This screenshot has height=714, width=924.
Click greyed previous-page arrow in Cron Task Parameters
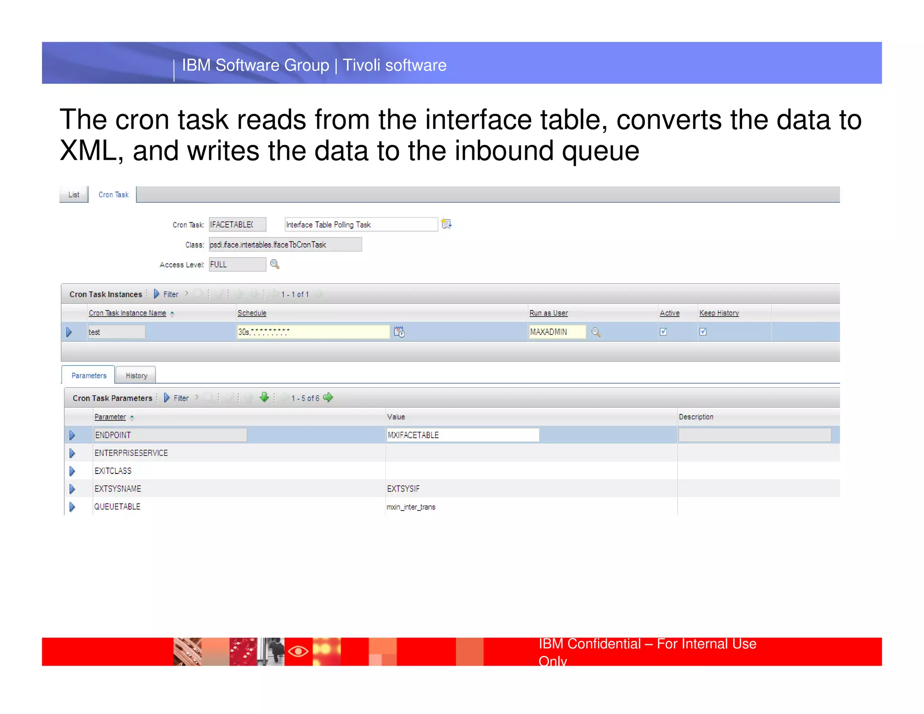tap(285, 398)
